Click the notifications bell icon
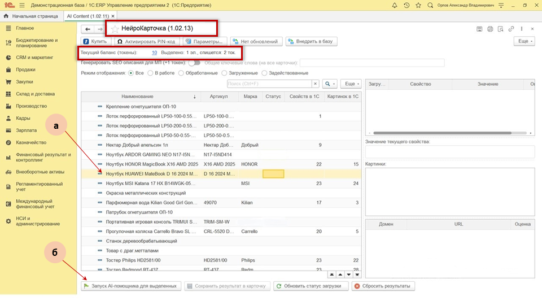542x305 pixels. click(395, 5)
